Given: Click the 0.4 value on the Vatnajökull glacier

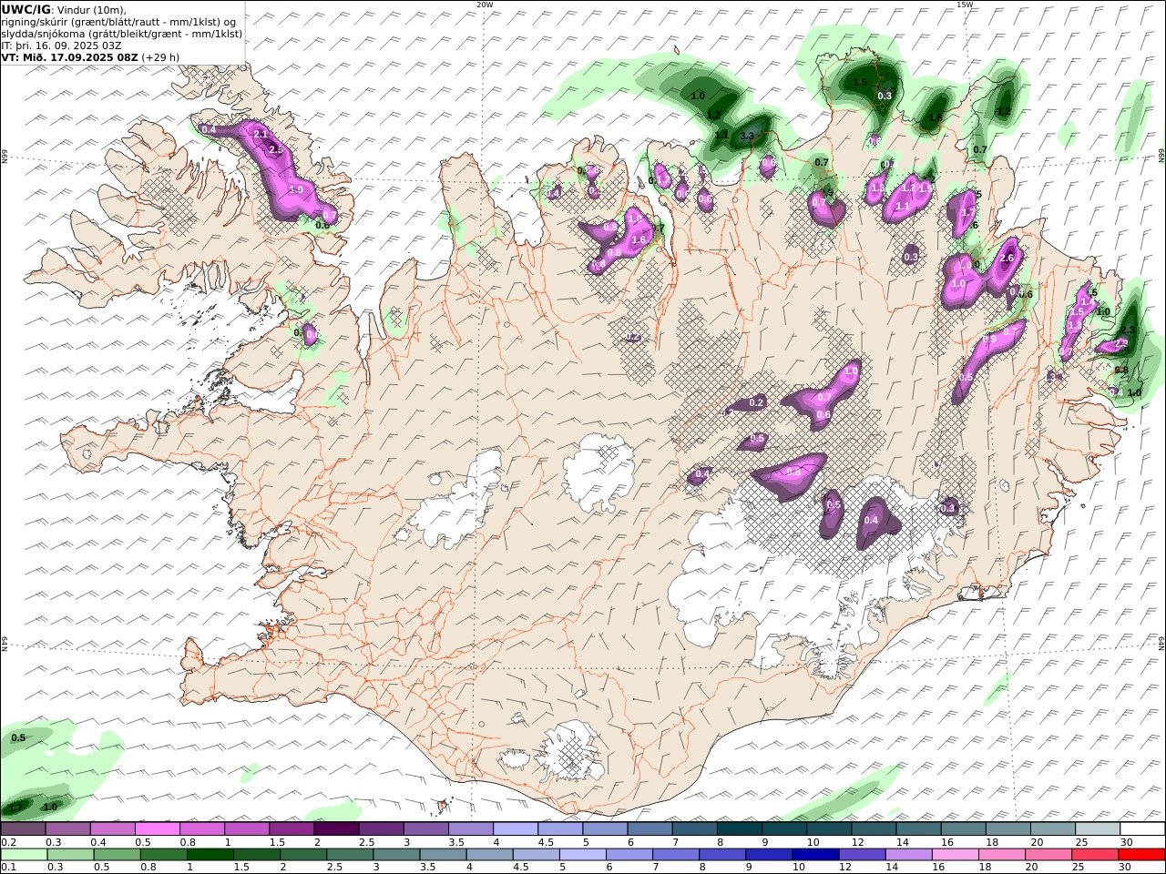Looking at the screenshot, I should [871, 521].
